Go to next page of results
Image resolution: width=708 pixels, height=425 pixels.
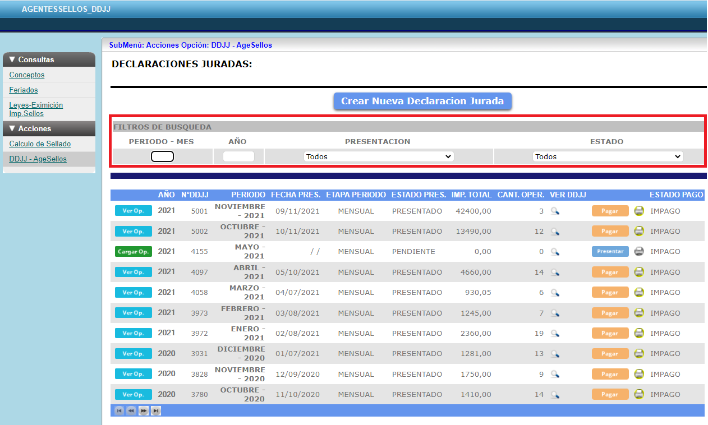144,411
